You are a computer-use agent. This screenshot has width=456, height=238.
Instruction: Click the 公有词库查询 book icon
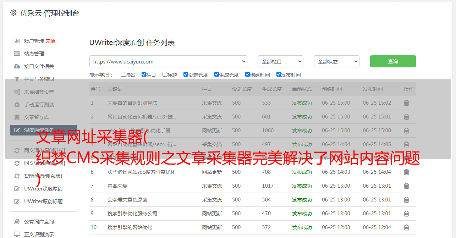17,222
